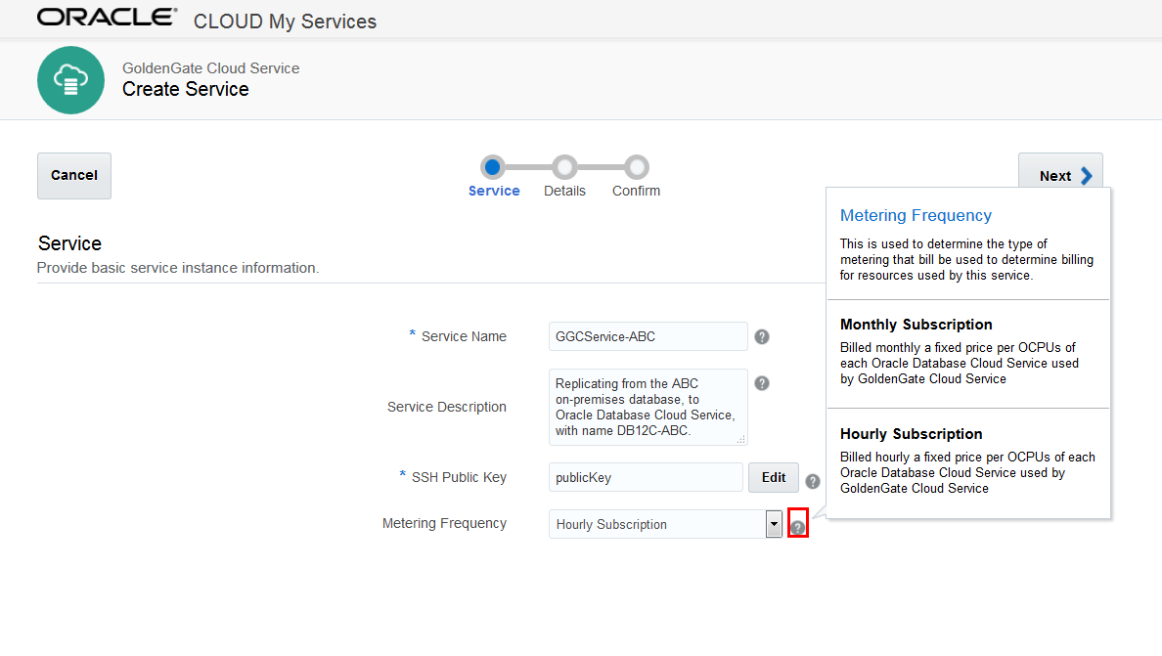
Task: Click the GoldenGate Cloud Service icon
Action: (70, 80)
